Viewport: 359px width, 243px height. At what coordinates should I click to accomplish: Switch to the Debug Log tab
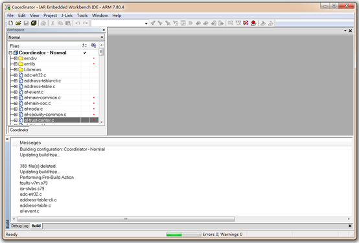point(19,226)
